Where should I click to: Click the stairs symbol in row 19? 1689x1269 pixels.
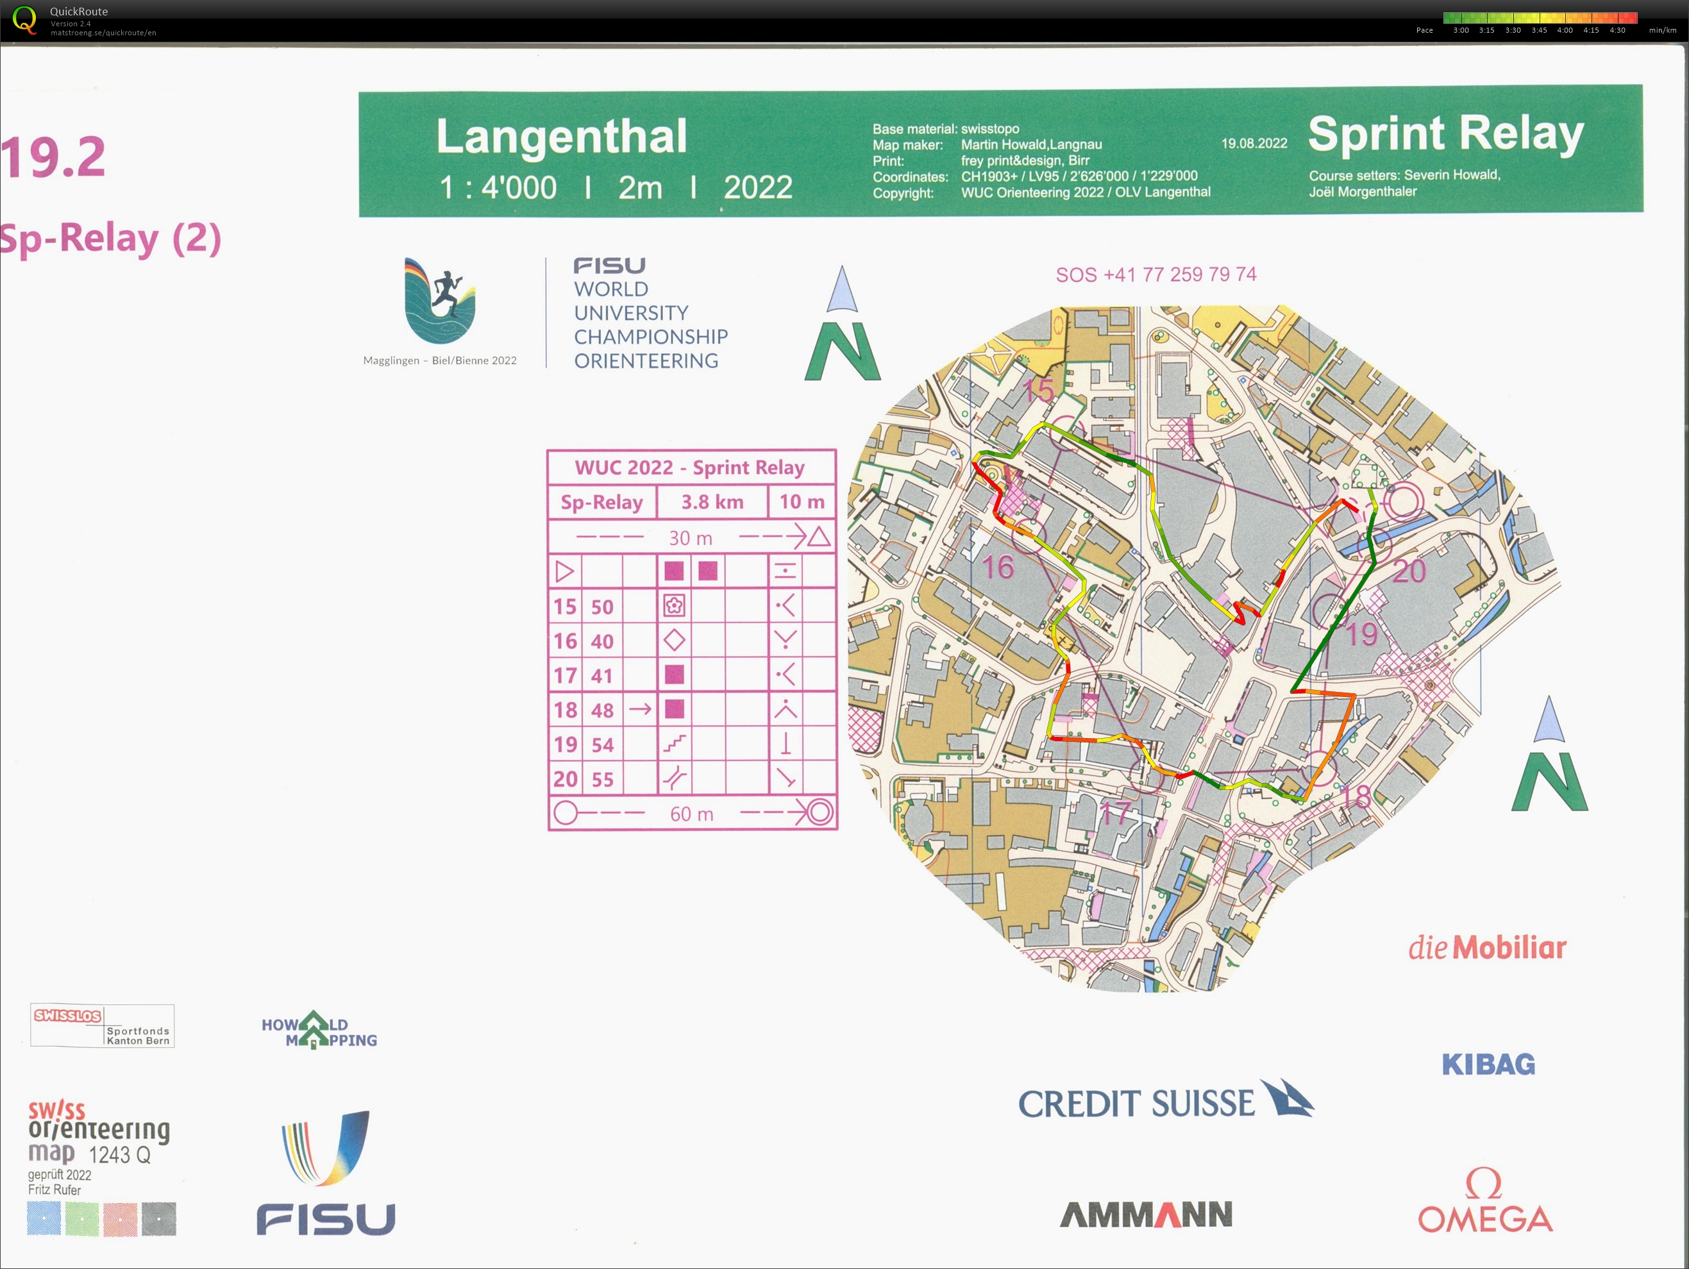[674, 744]
